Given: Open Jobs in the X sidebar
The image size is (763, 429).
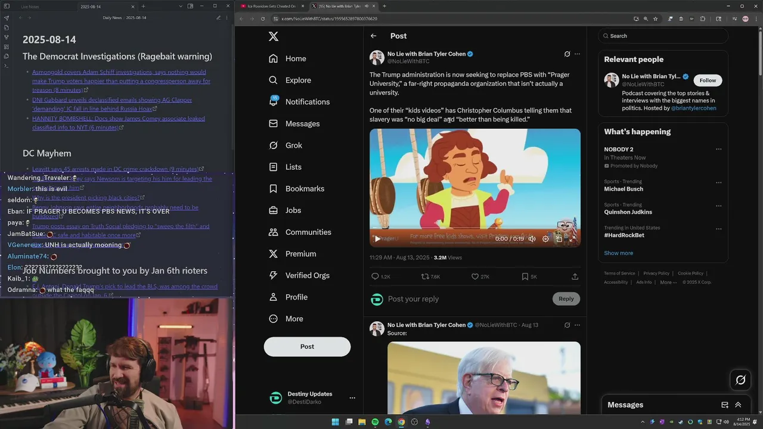Looking at the screenshot, I should [x=285, y=210].
